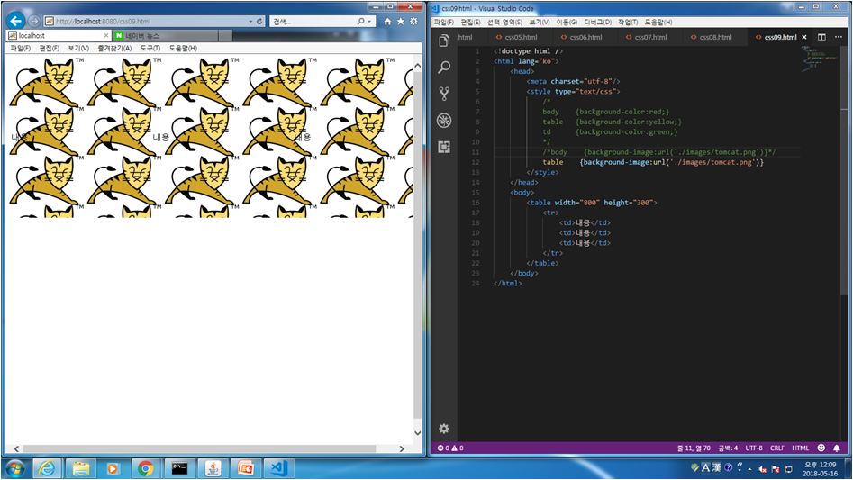This screenshot has width=853, height=480.
Task: Open the 도구(T) menu in Internet Explorer
Action: point(150,48)
